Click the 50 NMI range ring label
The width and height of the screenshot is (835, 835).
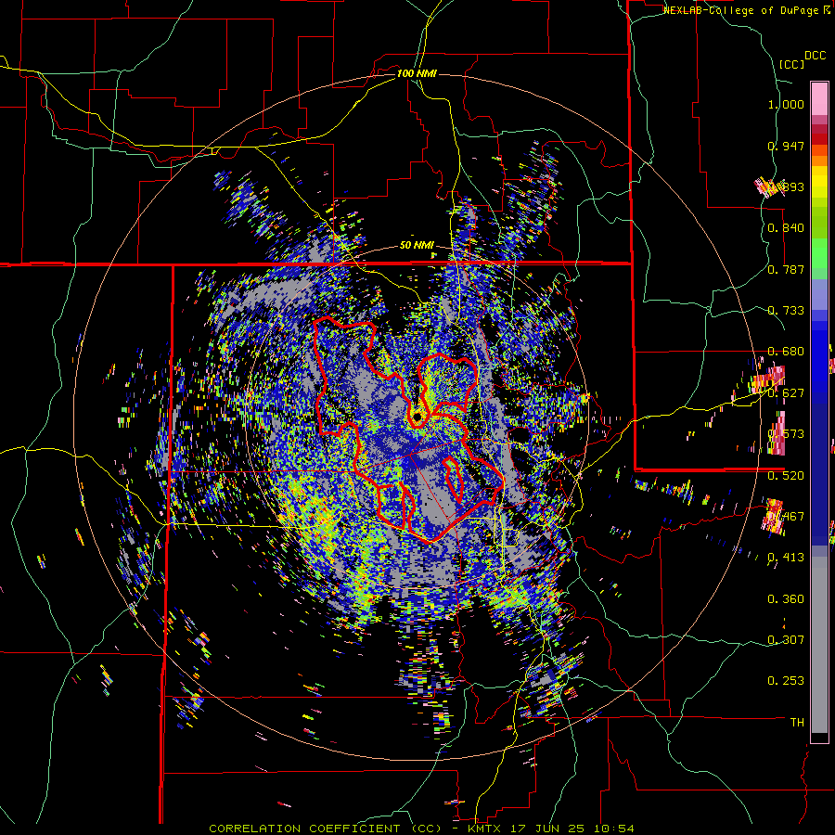point(417,246)
